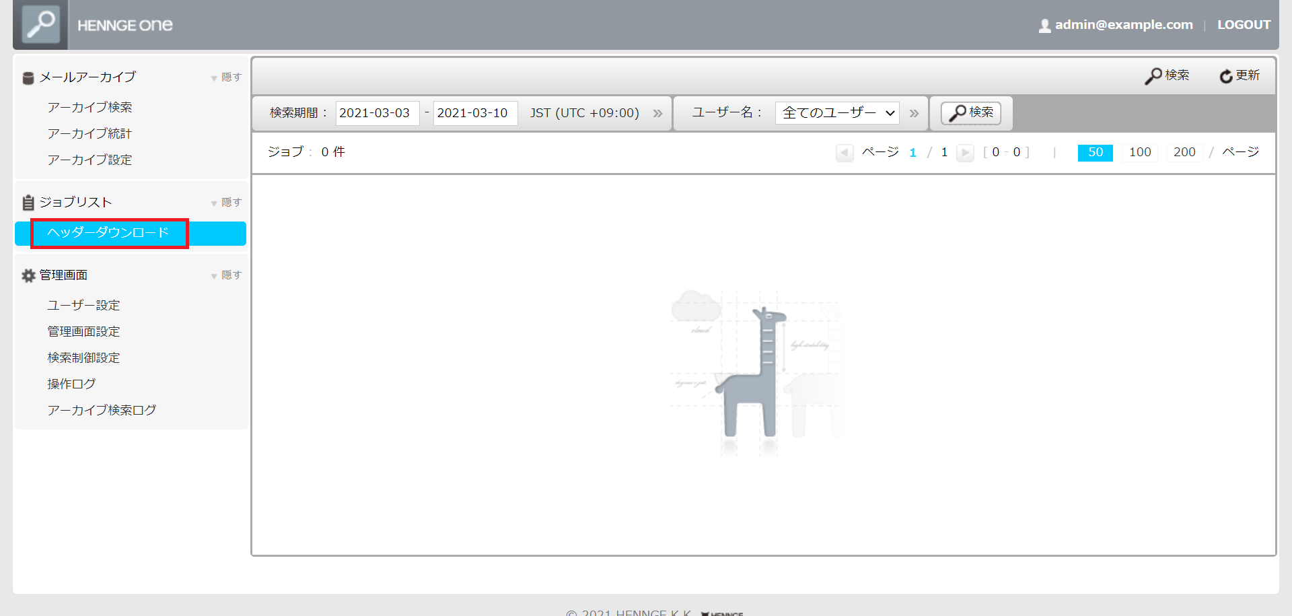
Task: Expand the date range double-chevron
Action: (657, 113)
